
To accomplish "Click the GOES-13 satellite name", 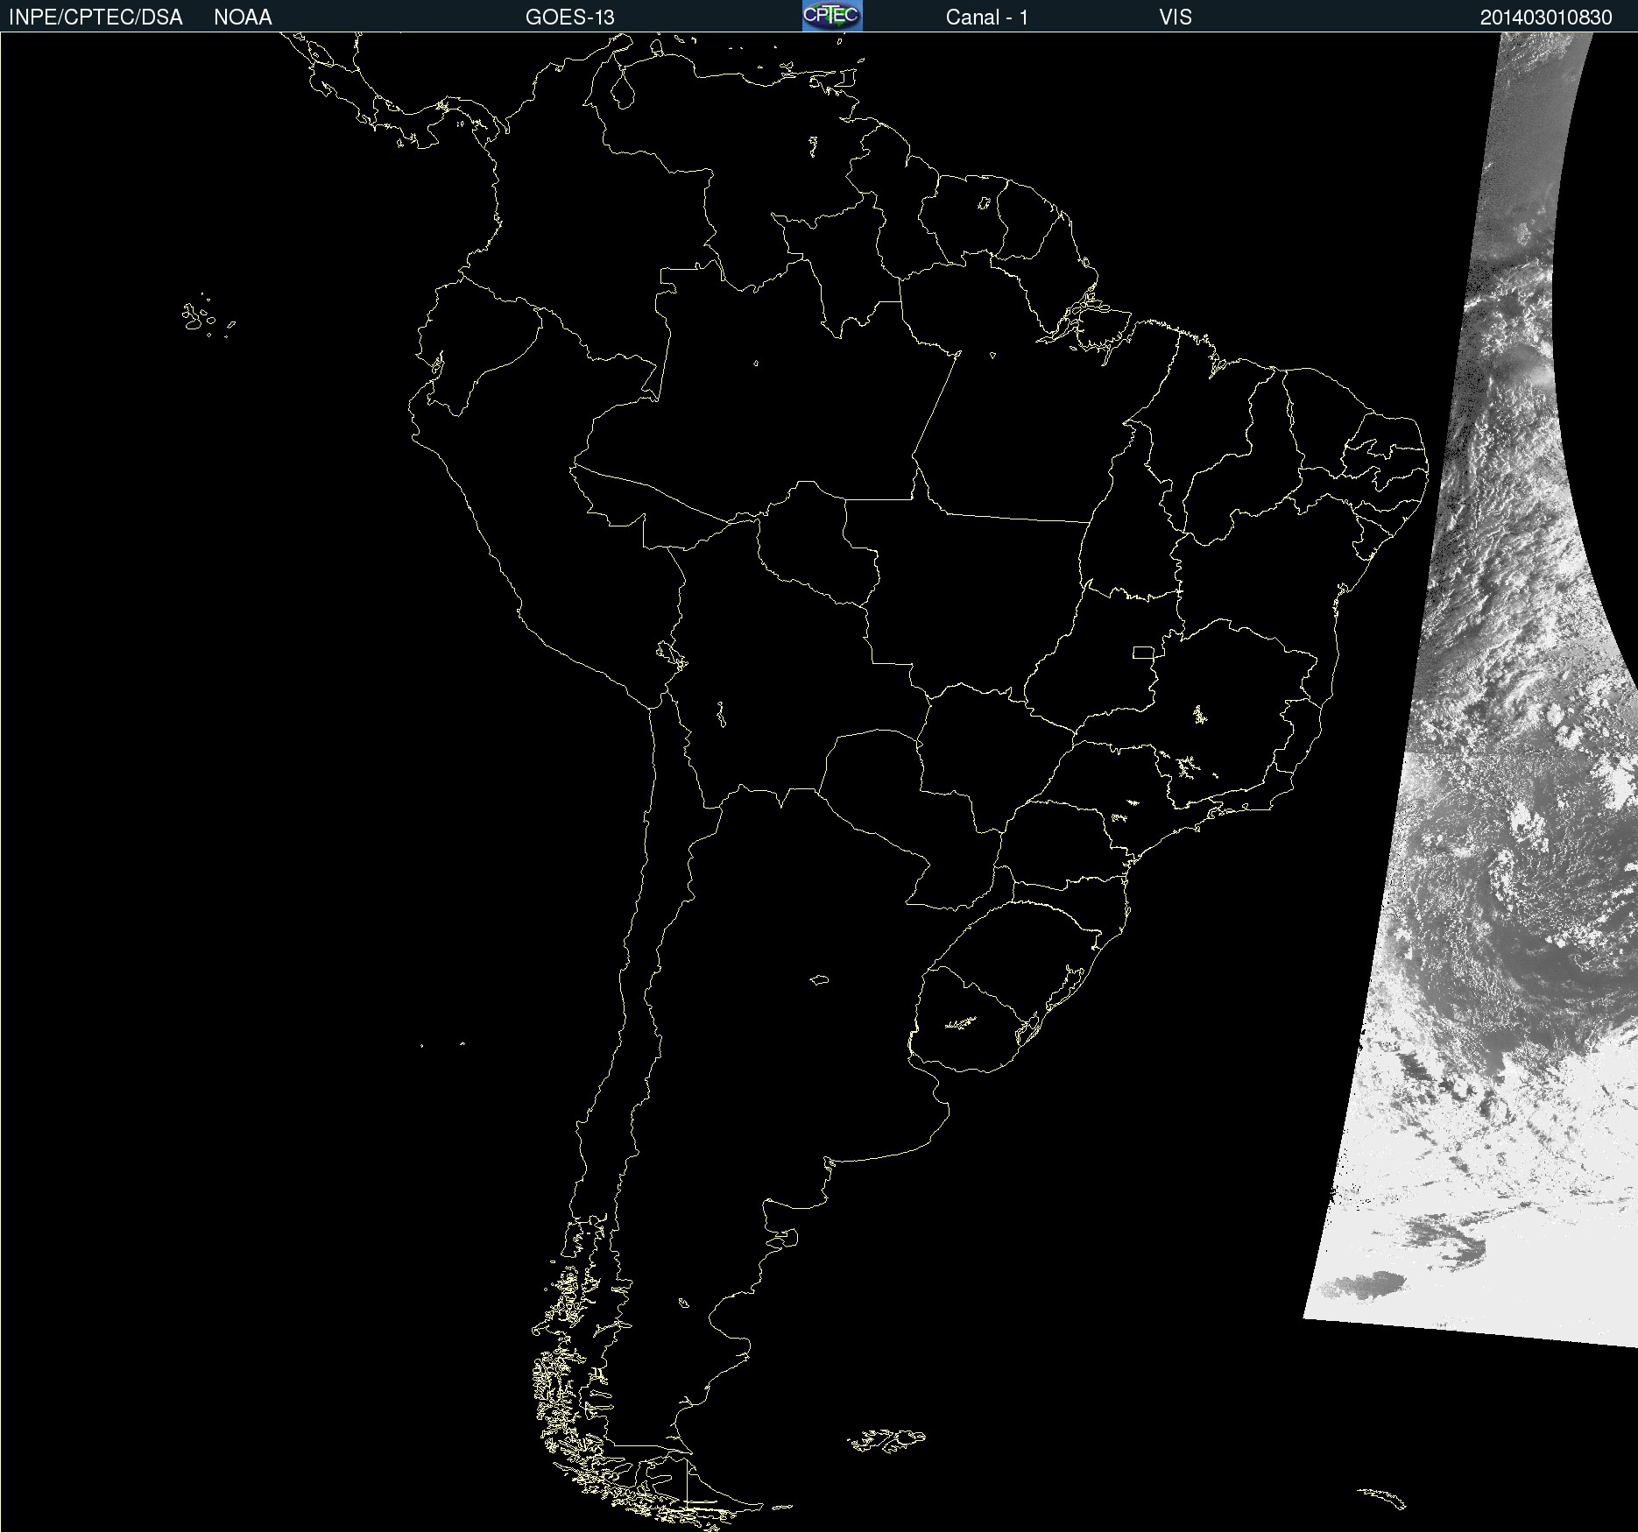I will click(569, 18).
